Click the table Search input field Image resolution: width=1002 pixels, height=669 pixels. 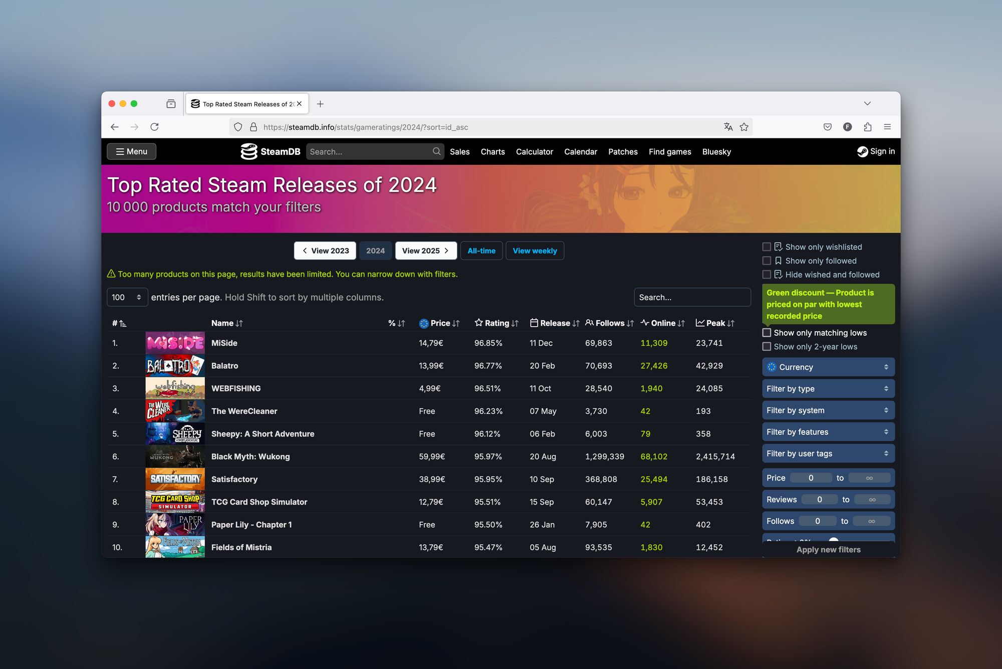pyautogui.click(x=692, y=297)
